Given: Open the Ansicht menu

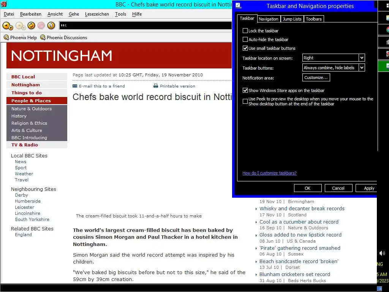Looking at the screenshot, I should coord(55,14).
